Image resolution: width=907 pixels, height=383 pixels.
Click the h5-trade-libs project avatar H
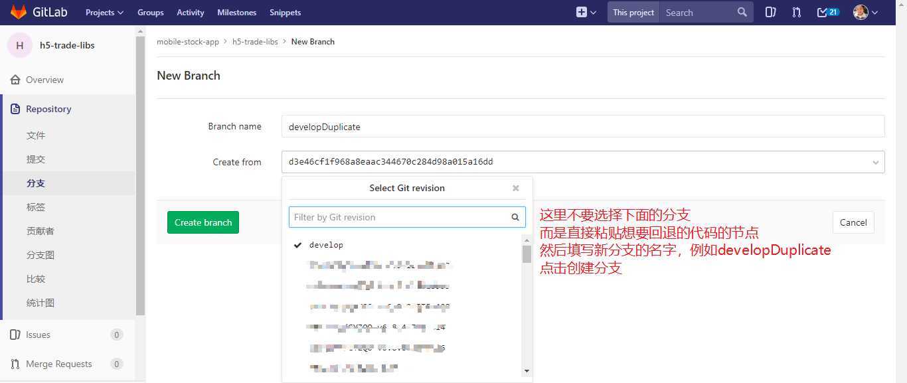click(x=19, y=45)
